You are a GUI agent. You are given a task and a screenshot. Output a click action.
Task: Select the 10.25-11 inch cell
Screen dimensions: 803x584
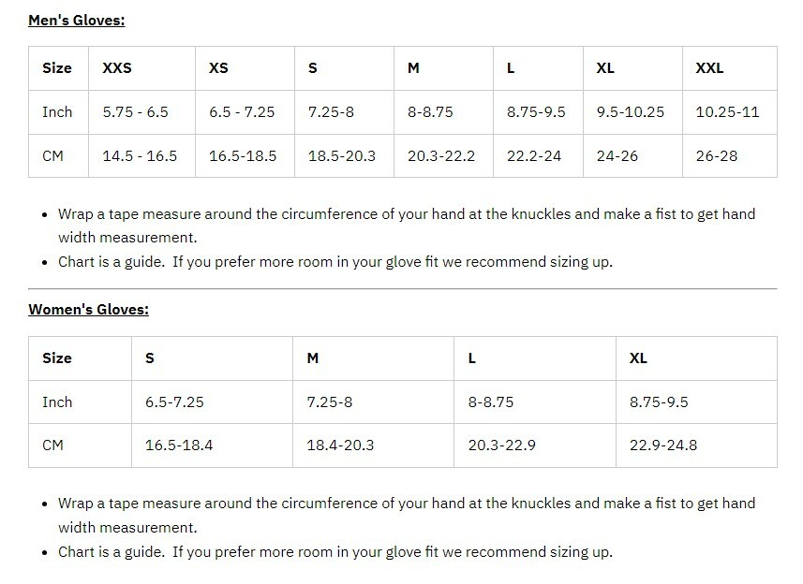tap(727, 112)
